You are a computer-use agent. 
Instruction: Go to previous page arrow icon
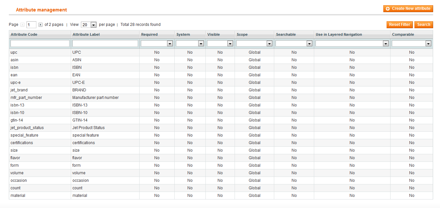coord(22,25)
